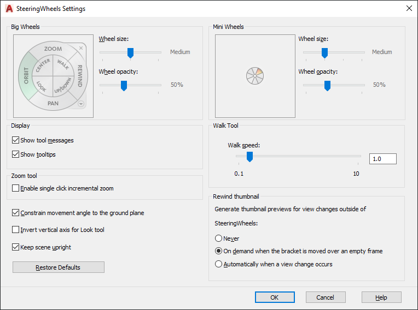The width and height of the screenshot is (418, 310).
Task: Cancel the SteeringWheels Settings dialog
Action: coord(326,297)
